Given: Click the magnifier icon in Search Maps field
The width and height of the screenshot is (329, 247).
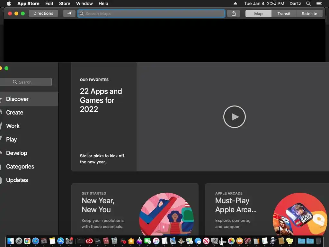Looking at the screenshot, I should [x=82, y=14].
